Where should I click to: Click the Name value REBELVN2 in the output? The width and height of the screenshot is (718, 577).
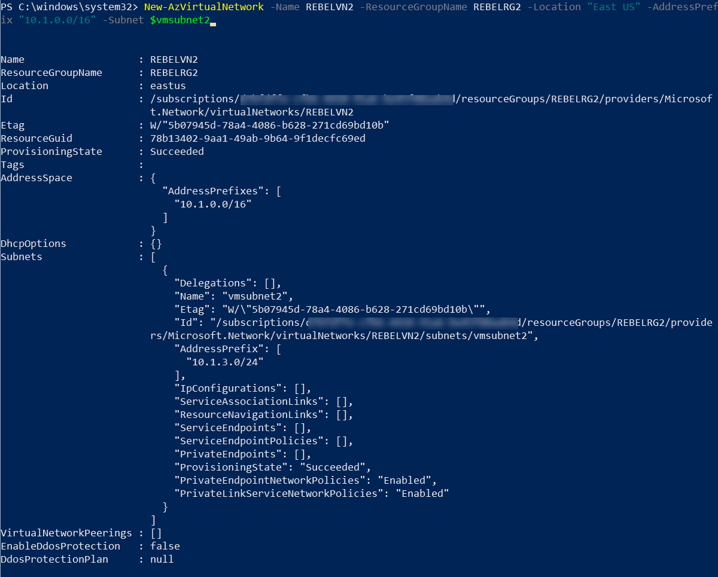point(174,60)
